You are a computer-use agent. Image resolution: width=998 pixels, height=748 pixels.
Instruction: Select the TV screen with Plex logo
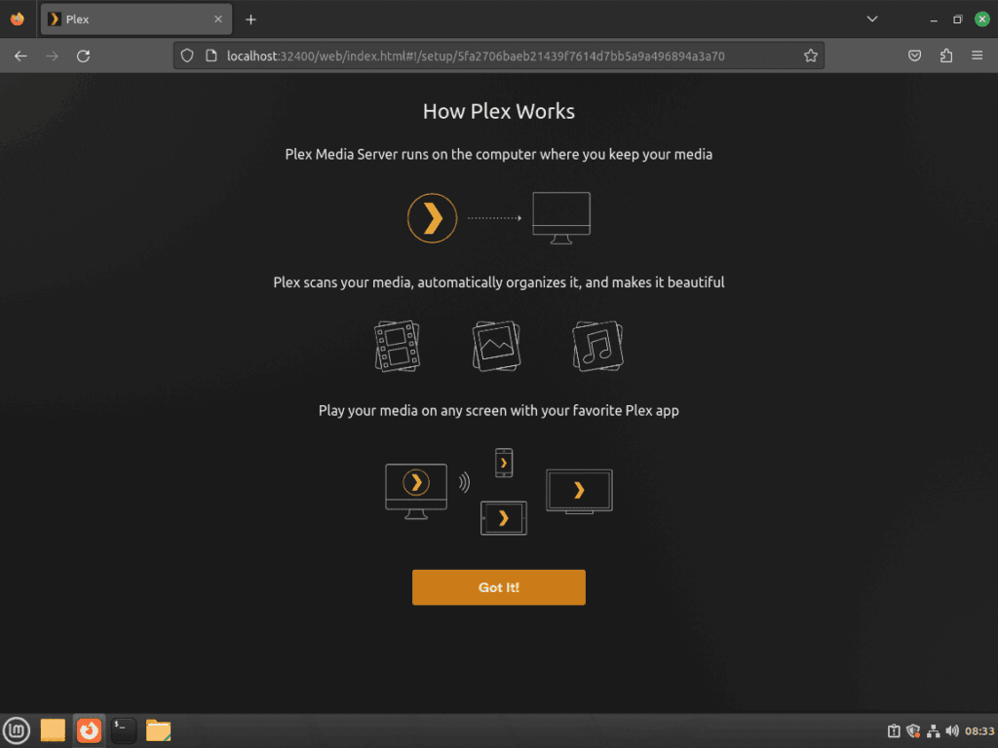[579, 490]
